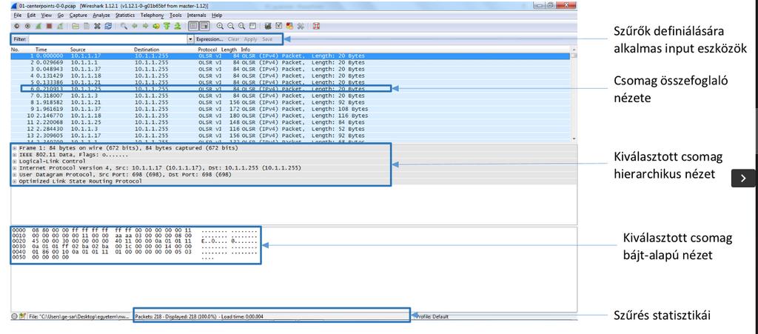Start a new live capture

tap(38, 26)
